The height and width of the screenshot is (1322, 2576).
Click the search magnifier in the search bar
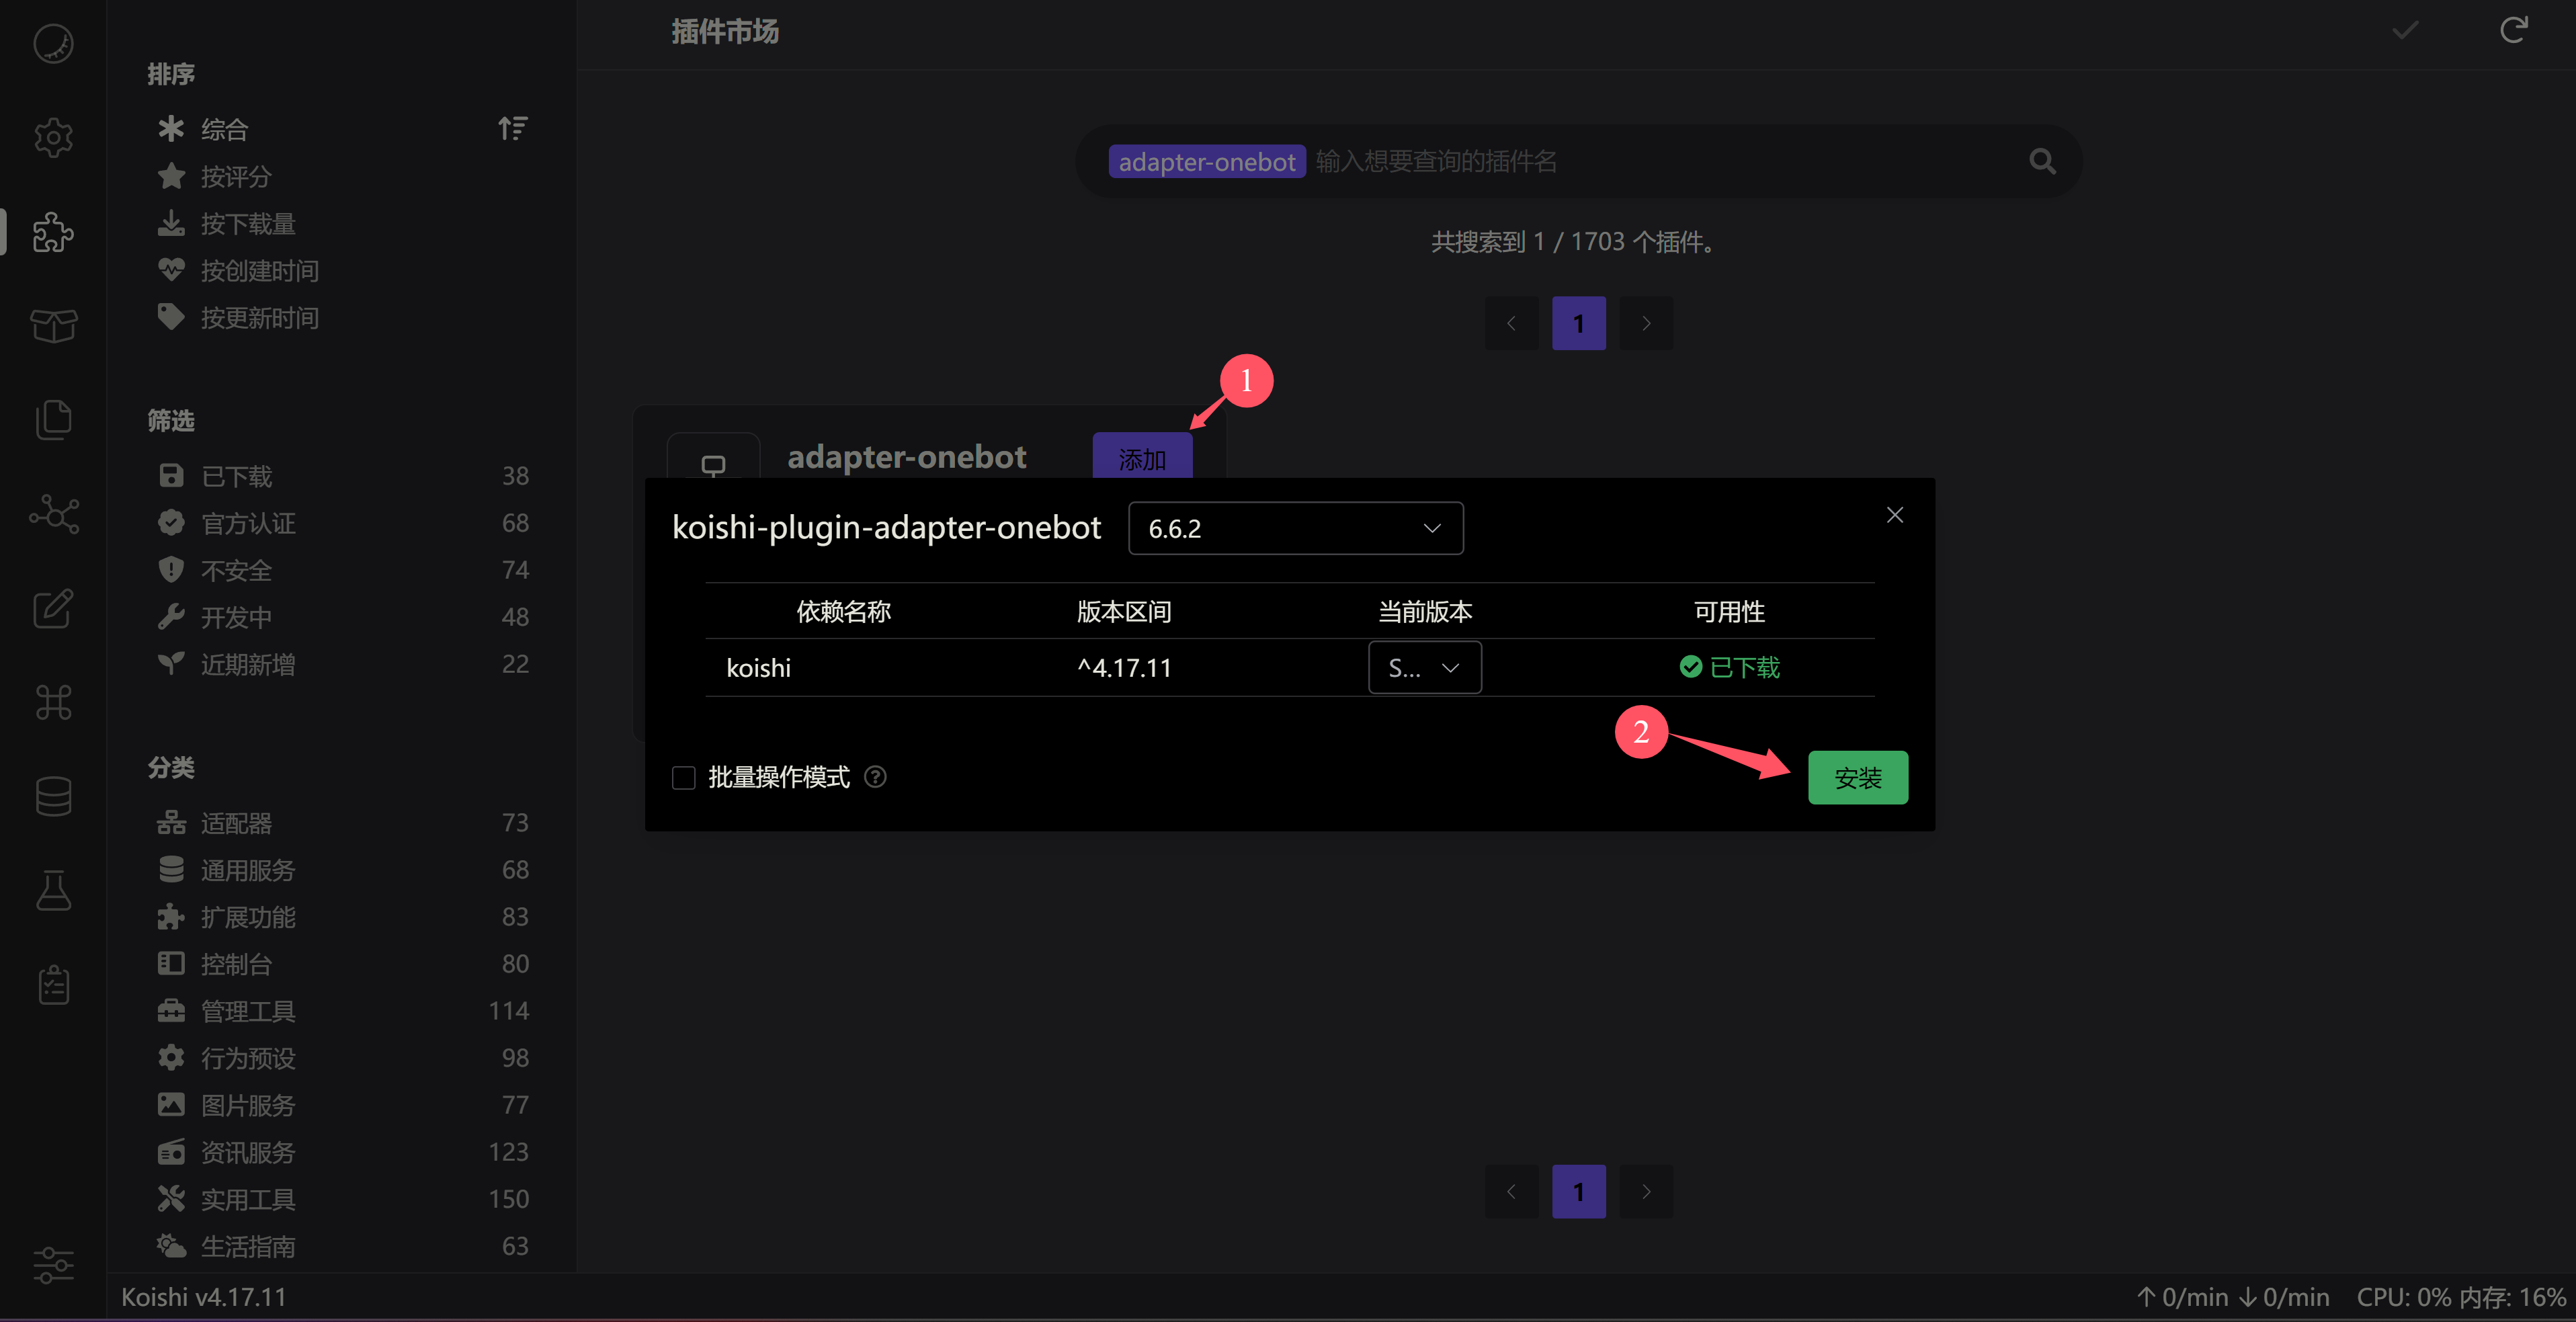tap(2041, 161)
